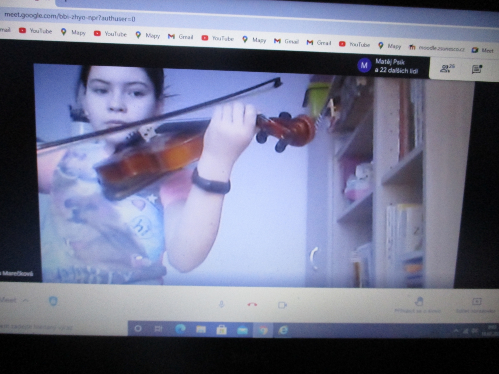
Task: Open Task View on the taskbar
Action: pyautogui.click(x=158, y=329)
